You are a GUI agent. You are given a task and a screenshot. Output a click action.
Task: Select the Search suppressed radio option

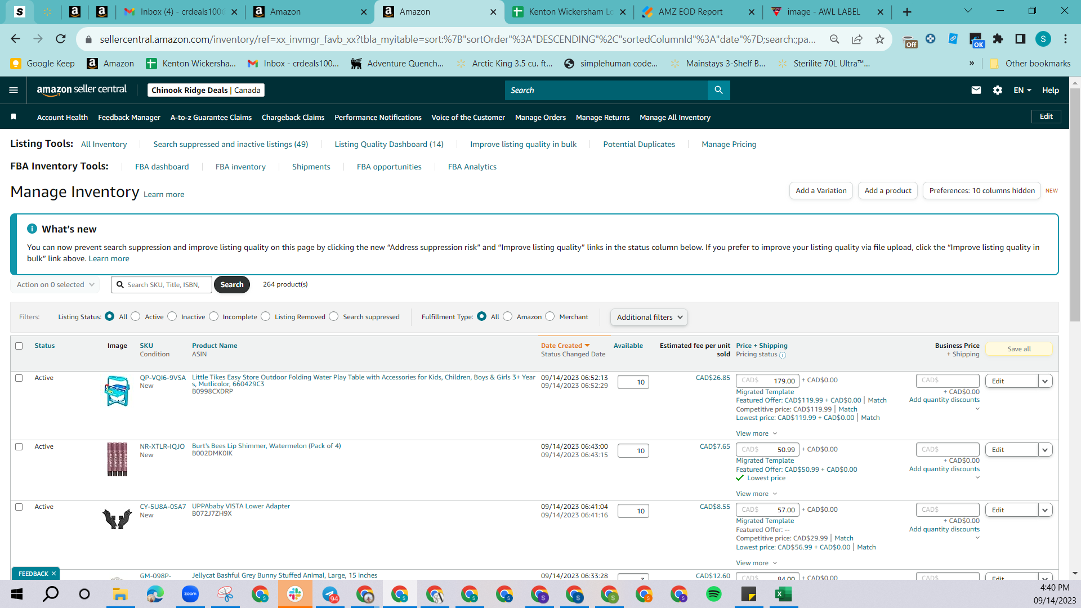click(334, 316)
